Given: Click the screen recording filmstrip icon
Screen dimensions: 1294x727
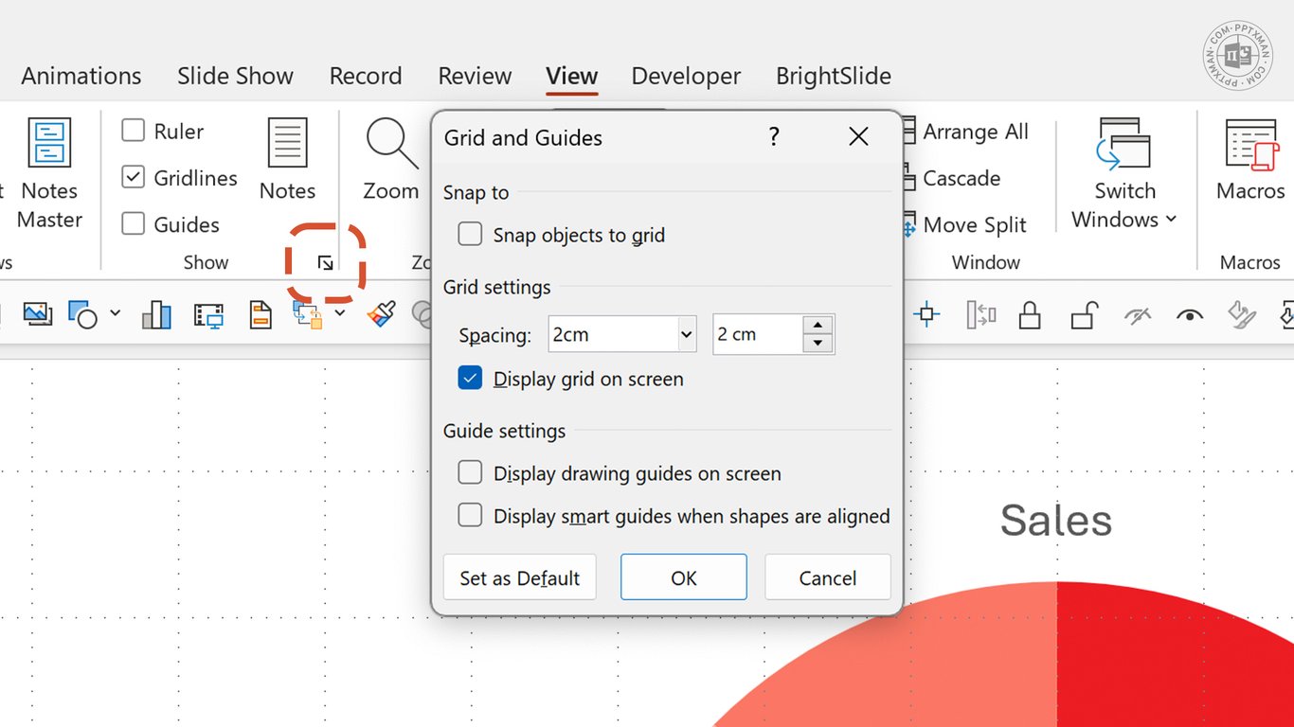Looking at the screenshot, I should 208,314.
